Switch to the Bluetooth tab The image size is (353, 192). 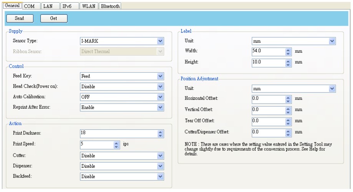click(110, 6)
